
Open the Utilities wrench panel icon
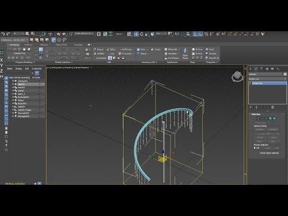click(x=278, y=69)
